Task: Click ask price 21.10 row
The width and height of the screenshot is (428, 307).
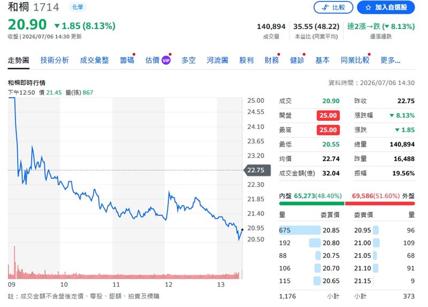Action: click(x=384, y=268)
